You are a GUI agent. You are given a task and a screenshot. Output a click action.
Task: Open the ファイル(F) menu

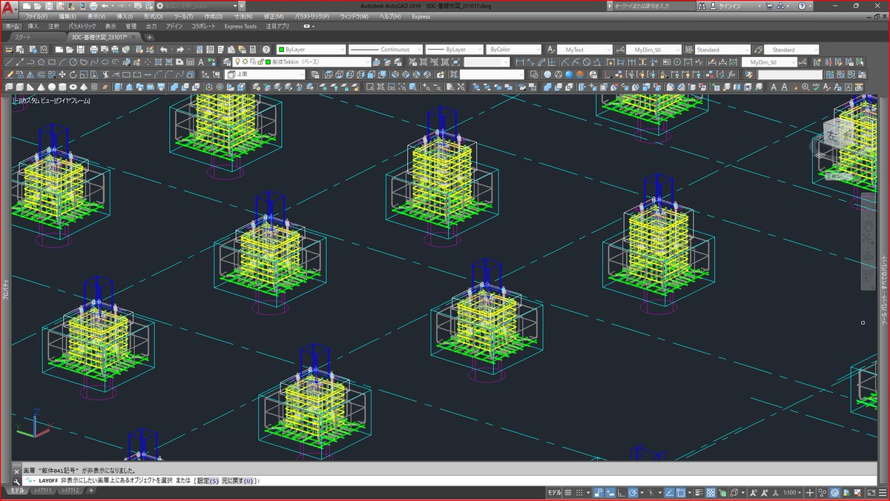tap(36, 16)
